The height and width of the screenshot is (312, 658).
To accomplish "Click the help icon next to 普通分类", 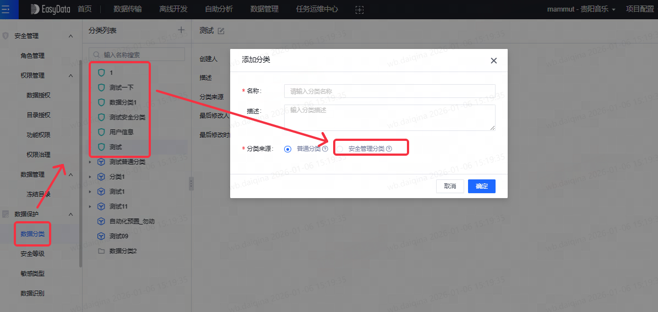I will pos(325,149).
